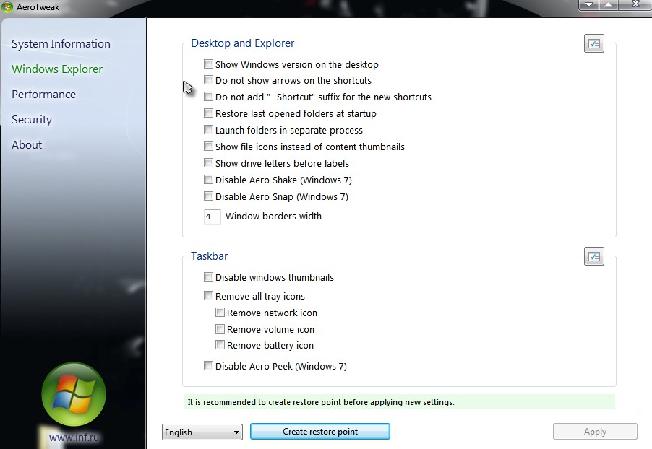
Task: Check Disable Aero Snap (Windows 7)
Action: pyautogui.click(x=208, y=196)
